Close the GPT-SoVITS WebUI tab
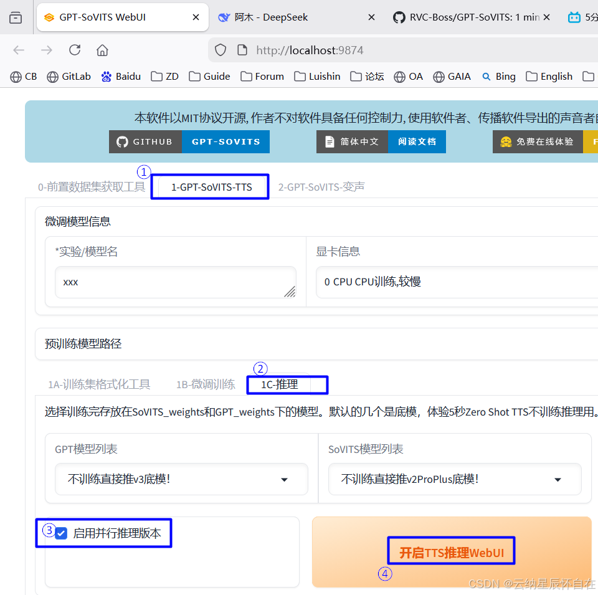The width and height of the screenshot is (598, 595). 196,17
